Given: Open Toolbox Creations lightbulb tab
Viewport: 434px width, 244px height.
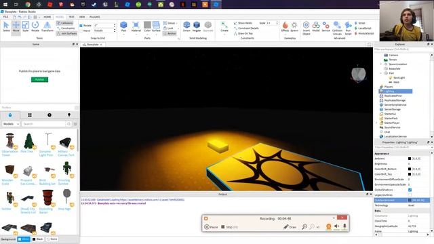Looking at the screenshot, I should tap(69, 115).
